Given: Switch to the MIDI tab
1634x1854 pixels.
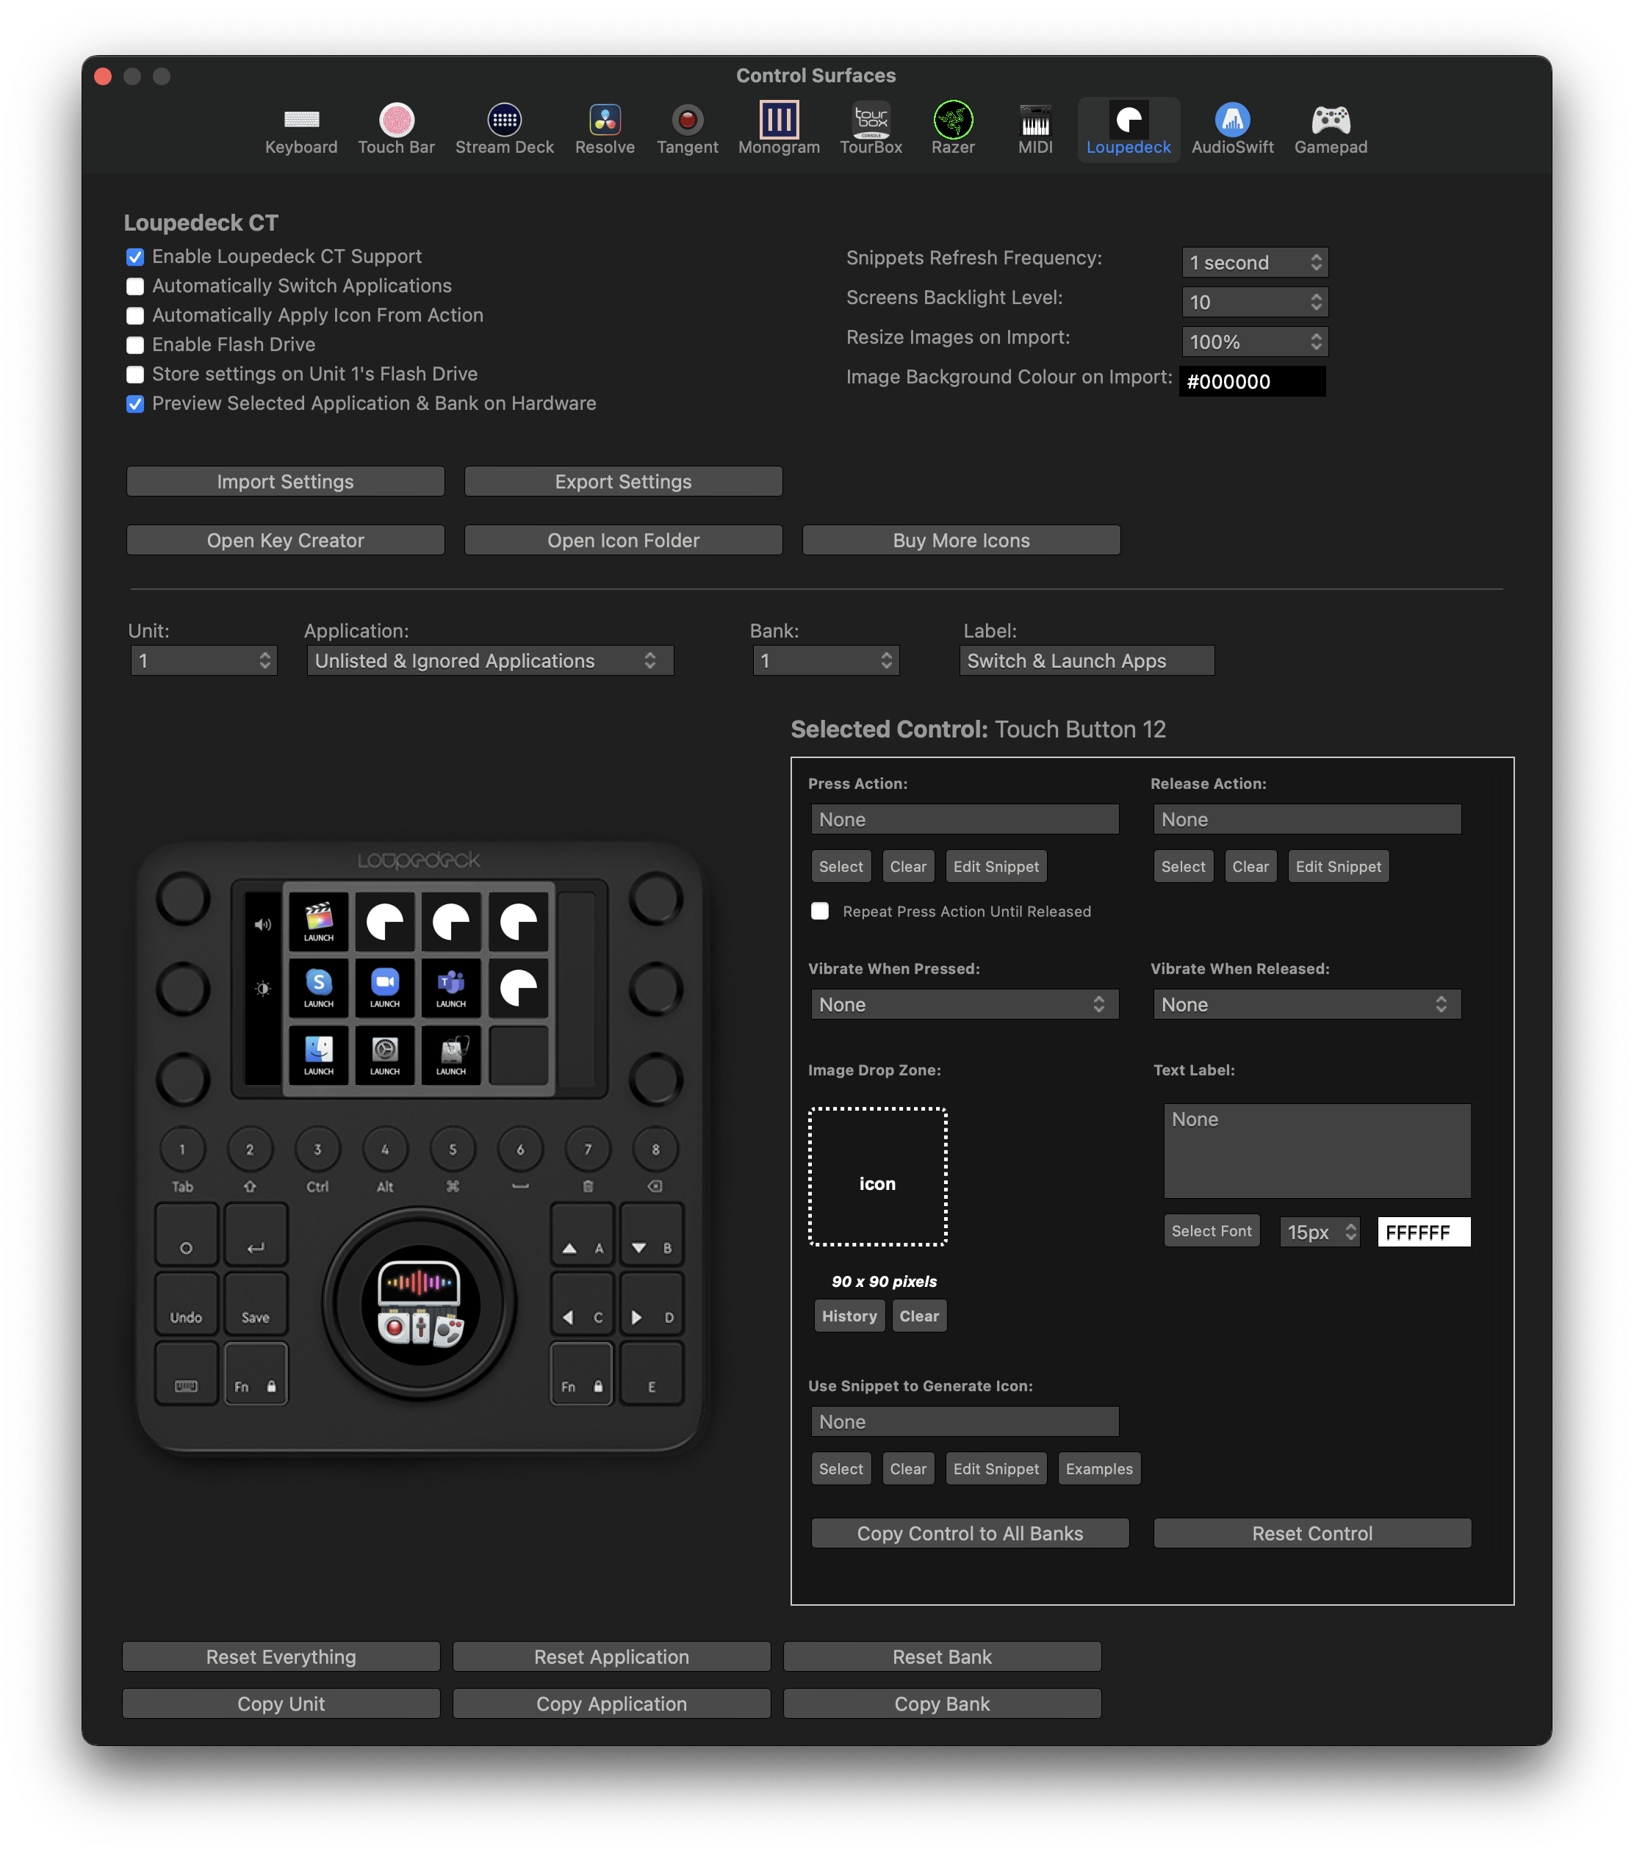Looking at the screenshot, I should click(1034, 127).
